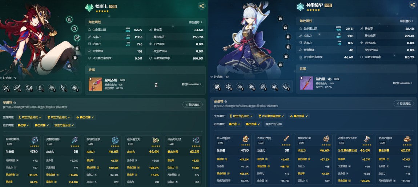Open 前往HoYoWiki link beside 笼钓瓶一心
418x187 pixels.
pyautogui.click(x=403, y=83)
